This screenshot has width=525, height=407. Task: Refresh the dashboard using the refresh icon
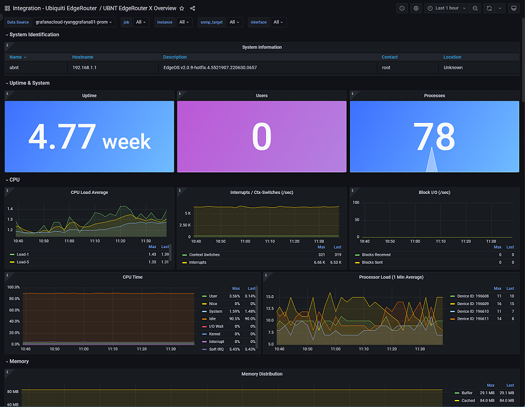[489, 8]
